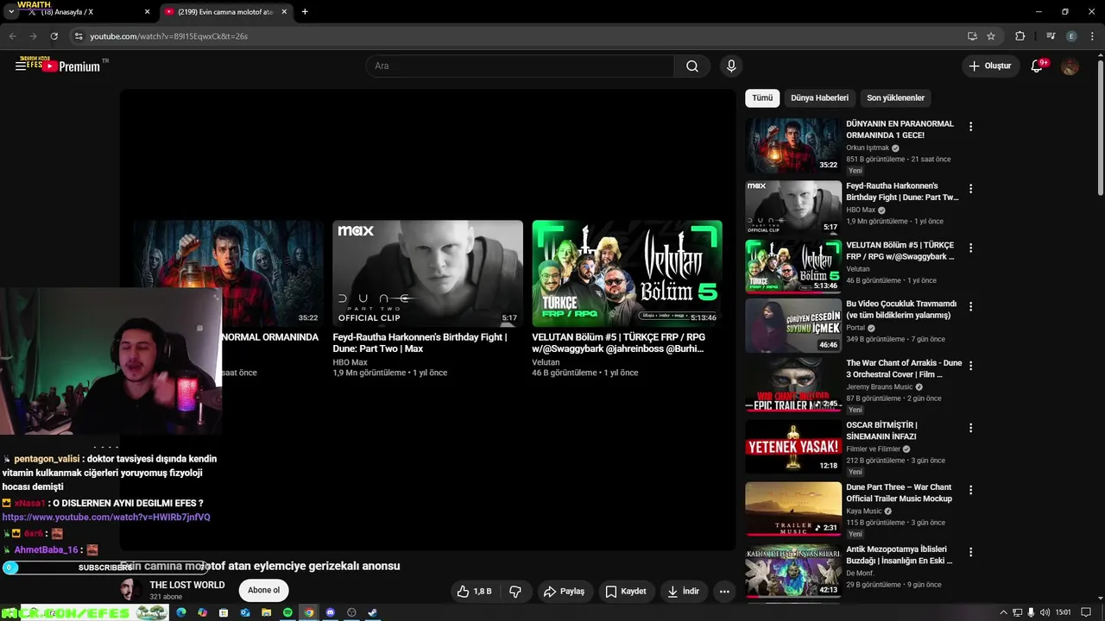
Task: Open options for Feyd-Rautha Birthday Fight video
Action: coord(970,189)
